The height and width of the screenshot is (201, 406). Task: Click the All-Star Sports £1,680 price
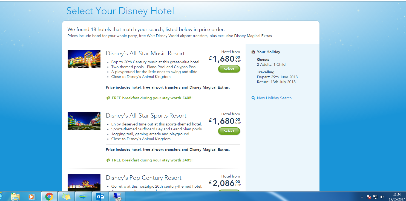(225, 121)
